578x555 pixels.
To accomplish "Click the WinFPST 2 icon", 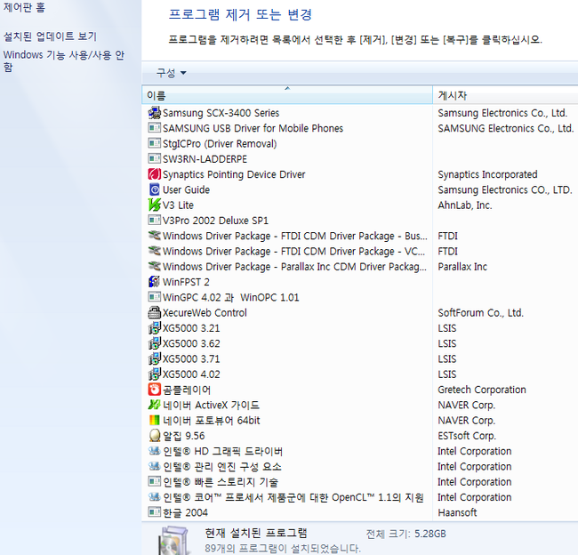I will (155, 282).
